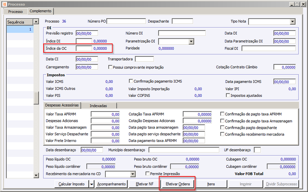Click the Previsão registro date field
308x192 pixels.
click(87, 33)
